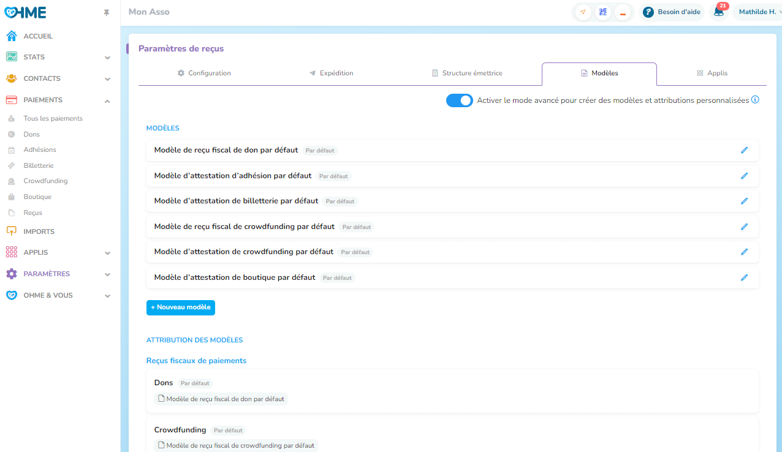Click the red minus icon in top bar
This screenshot has width=782, height=452.
pyautogui.click(x=623, y=13)
